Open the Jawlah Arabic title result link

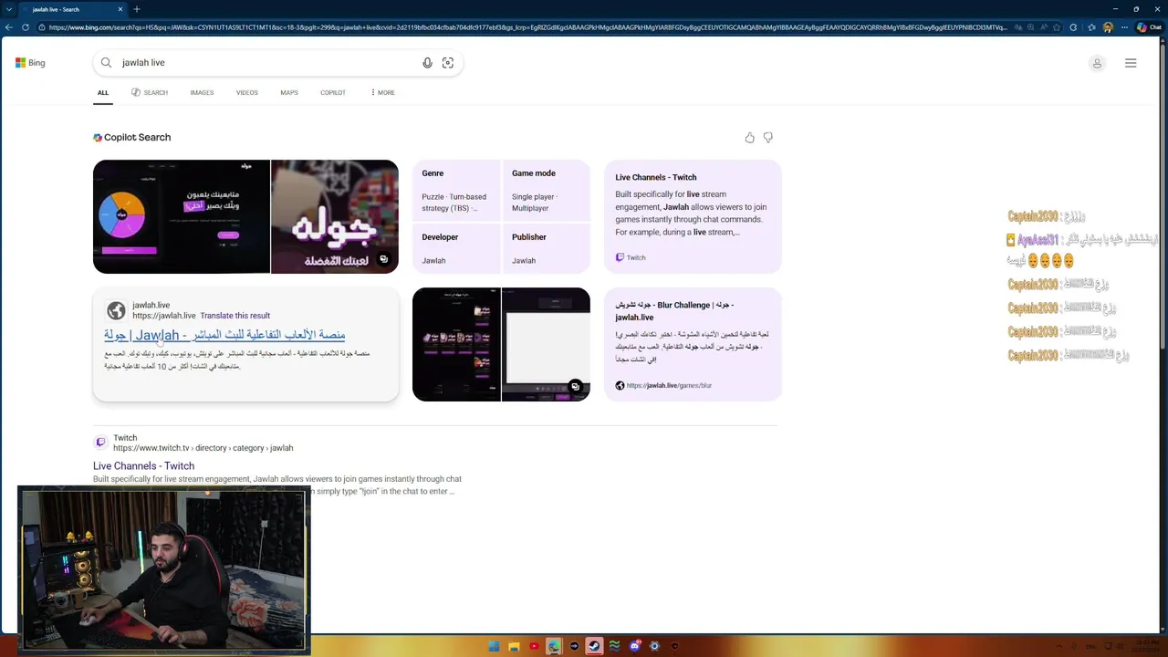224,335
